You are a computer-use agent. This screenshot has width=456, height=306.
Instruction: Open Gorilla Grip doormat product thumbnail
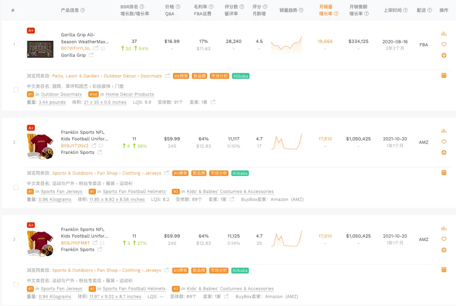click(x=40, y=49)
